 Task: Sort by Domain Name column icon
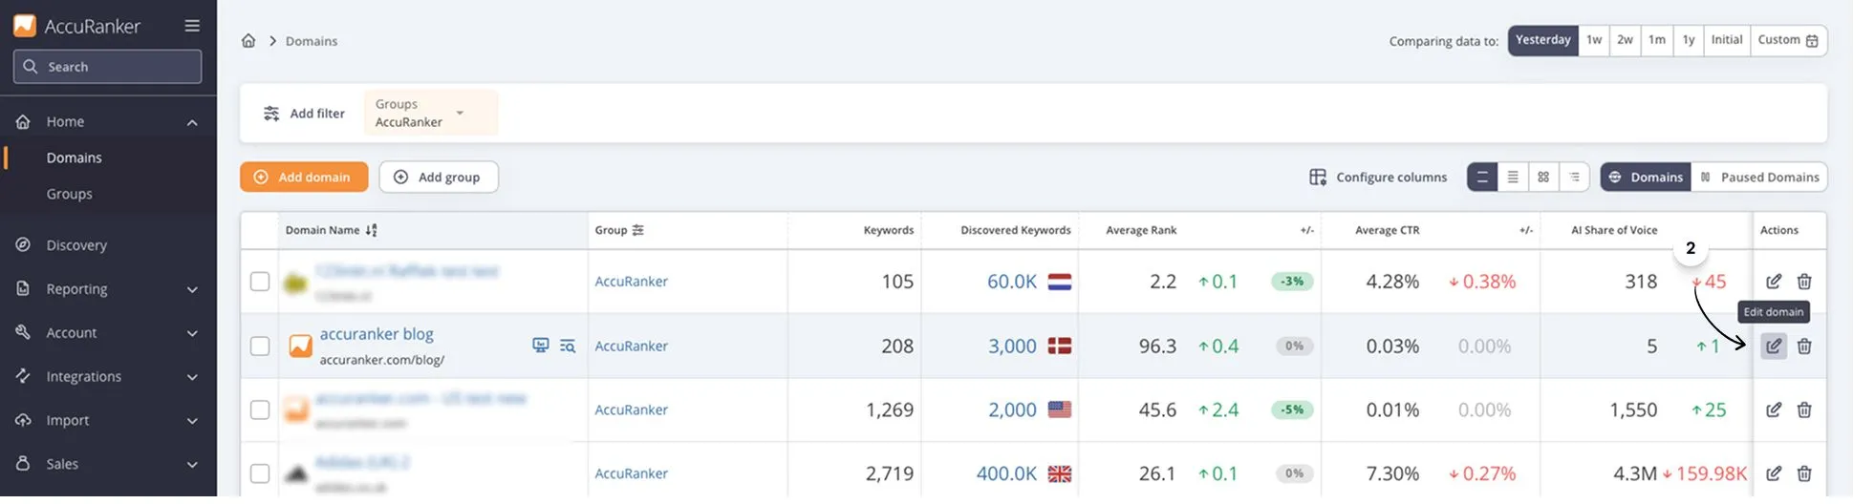tap(372, 230)
